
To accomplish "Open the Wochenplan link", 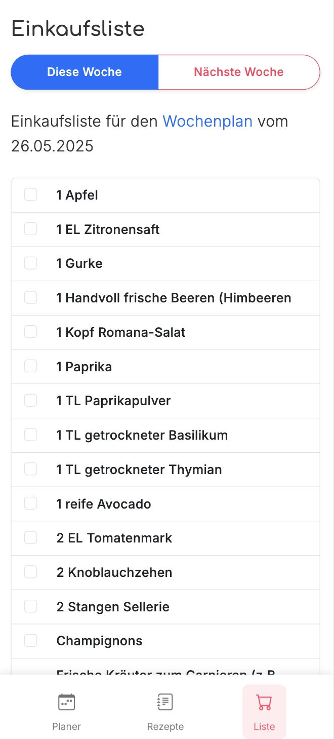I will pyautogui.click(x=207, y=122).
